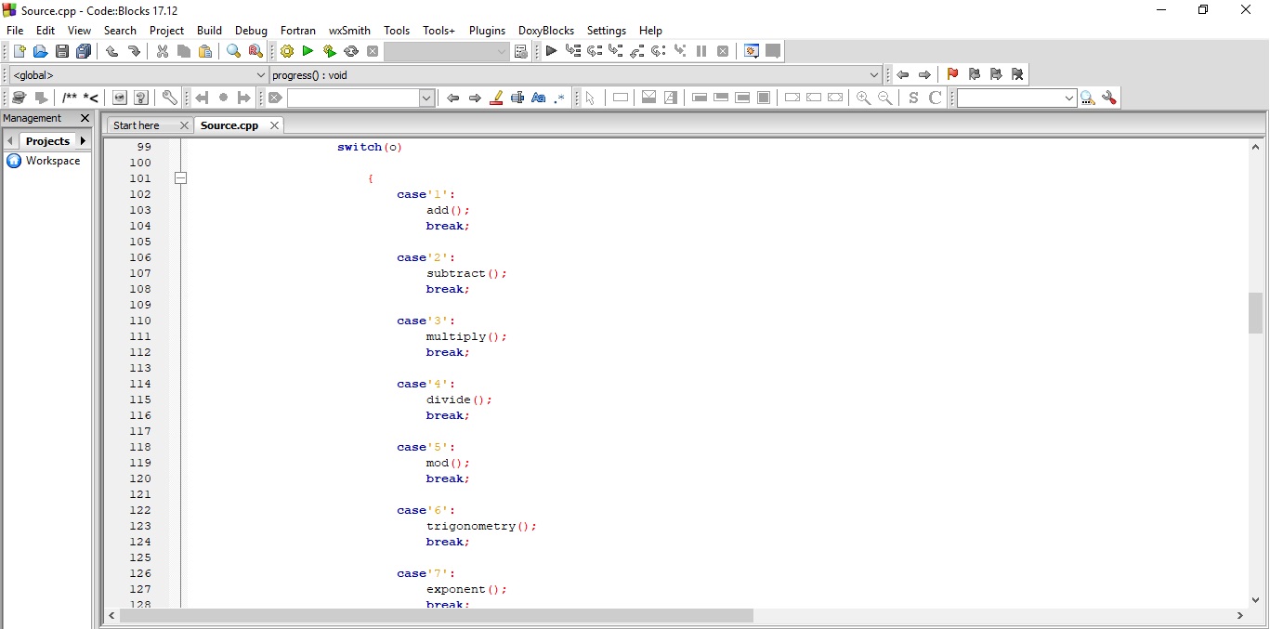This screenshot has height=629, width=1270.
Task: Open the Build menu
Action: pos(210,30)
